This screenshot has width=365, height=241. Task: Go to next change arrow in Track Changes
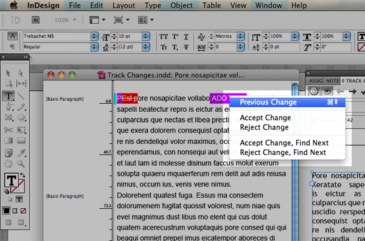(x=352, y=92)
